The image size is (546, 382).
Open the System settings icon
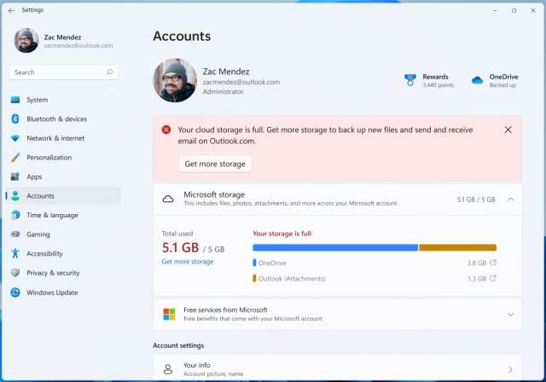coord(15,100)
